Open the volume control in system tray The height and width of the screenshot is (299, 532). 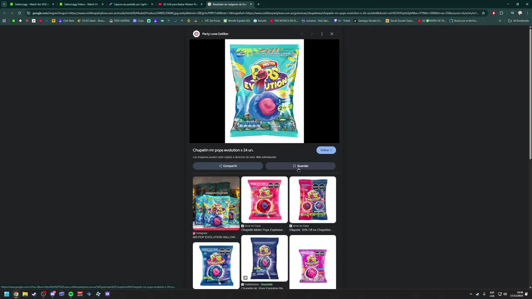(505, 294)
